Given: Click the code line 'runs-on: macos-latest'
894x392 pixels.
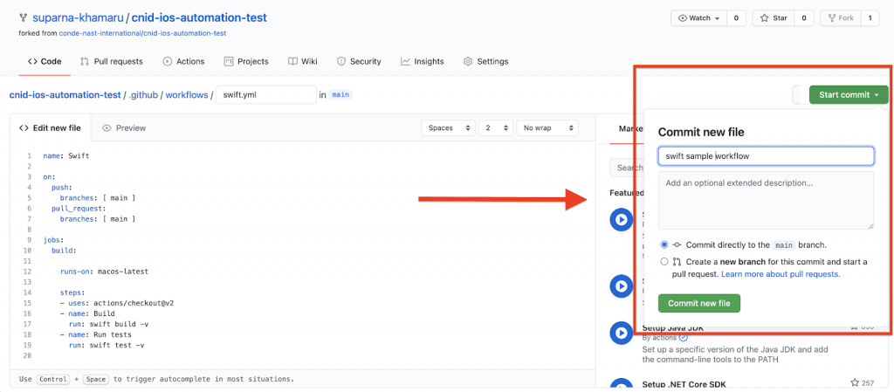Looking at the screenshot, I should pyautogui.click(x=105, y=272).
